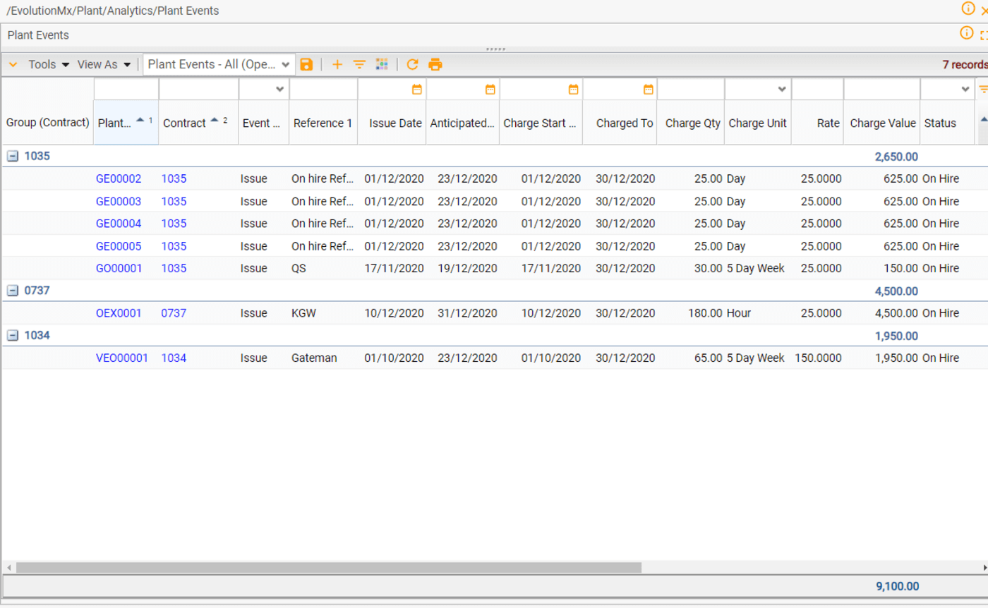
Task: Click the Contract filter input field
Action: pos(199,90)
